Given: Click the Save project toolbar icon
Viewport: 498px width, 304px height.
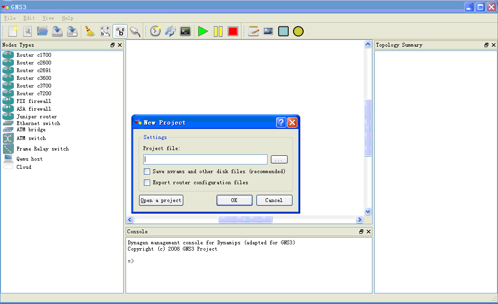Looking at the screenshot, I should pos(57,31).
